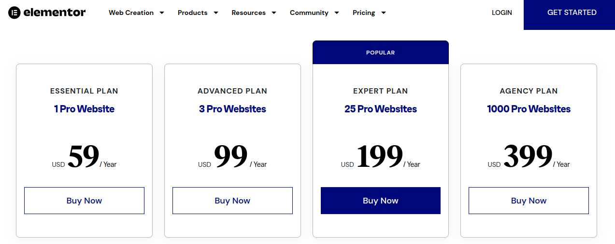Select the Community menu item
Image resolution: width=615 pixels, height=244 pixels.
pos(309,13)
